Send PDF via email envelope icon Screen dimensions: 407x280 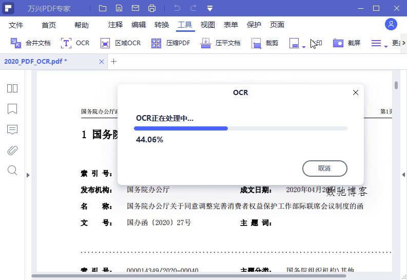click(135, 8)
